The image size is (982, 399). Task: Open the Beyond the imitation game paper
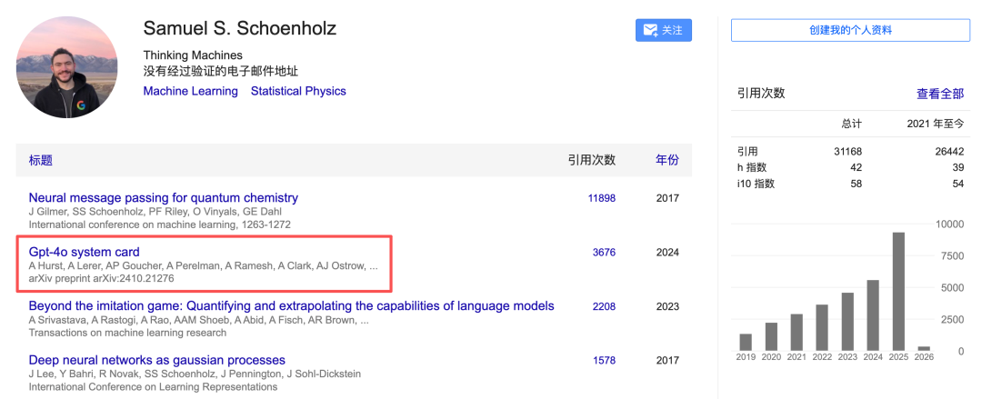[x=291, y=306]
